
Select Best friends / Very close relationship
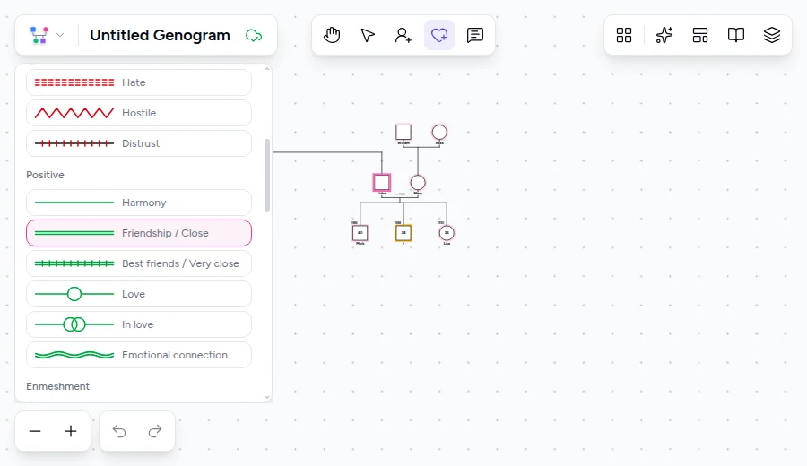pos(139,263)
